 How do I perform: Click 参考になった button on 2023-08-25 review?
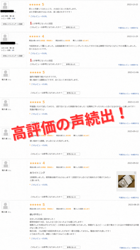71,247
